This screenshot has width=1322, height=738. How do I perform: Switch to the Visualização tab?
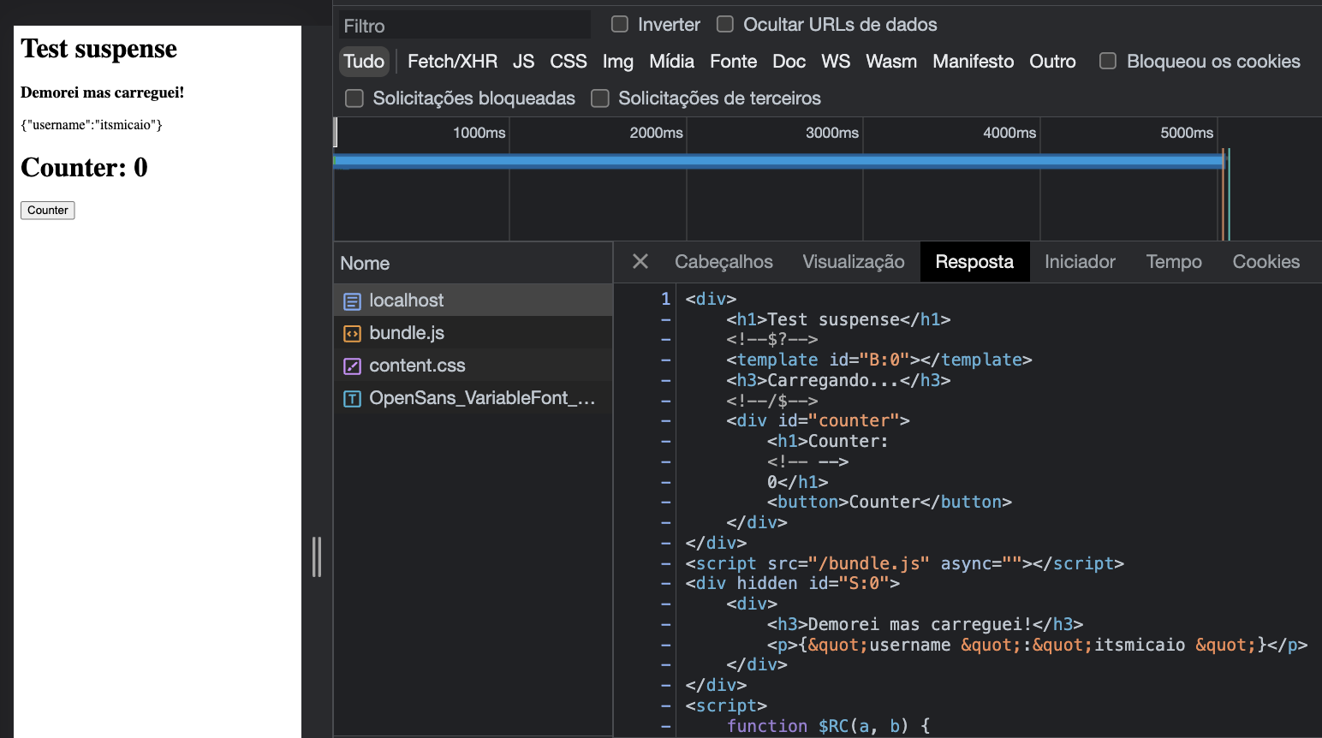pyautogui.click(x=854, y=262)
